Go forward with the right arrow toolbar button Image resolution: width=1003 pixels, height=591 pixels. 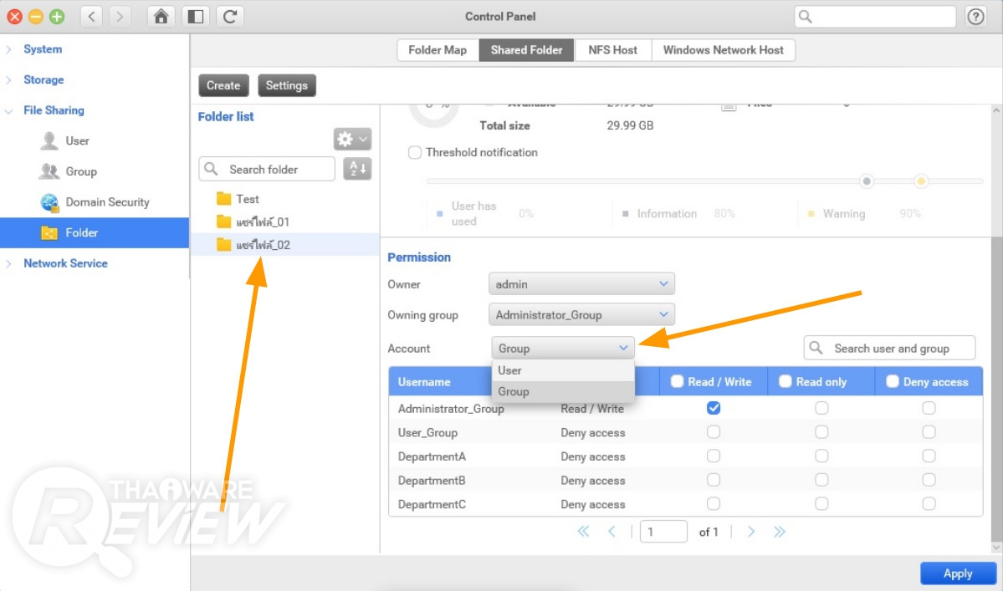click(x=119, y=16)
